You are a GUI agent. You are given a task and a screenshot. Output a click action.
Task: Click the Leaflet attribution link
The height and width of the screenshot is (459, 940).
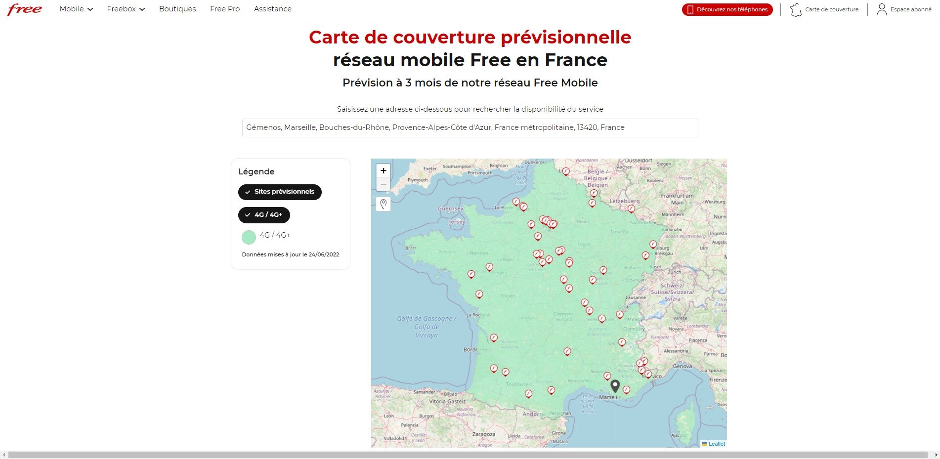717,444
